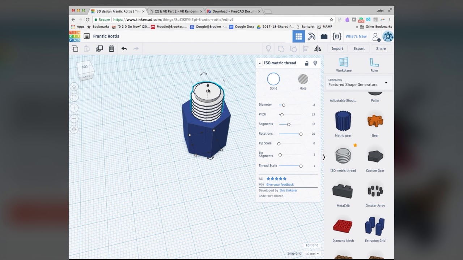Click the Show all lightbulb in the toolbar
This screenshot has height=260, width=463.
pos(268,48)
